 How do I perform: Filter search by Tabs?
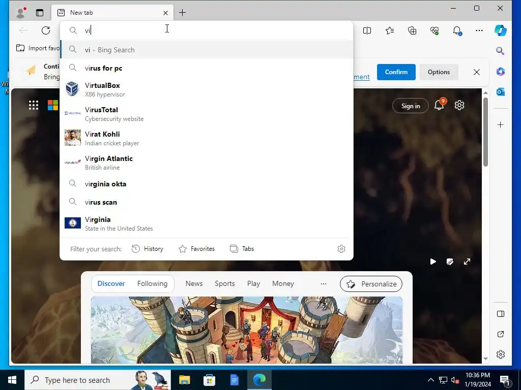pos(242,249)
